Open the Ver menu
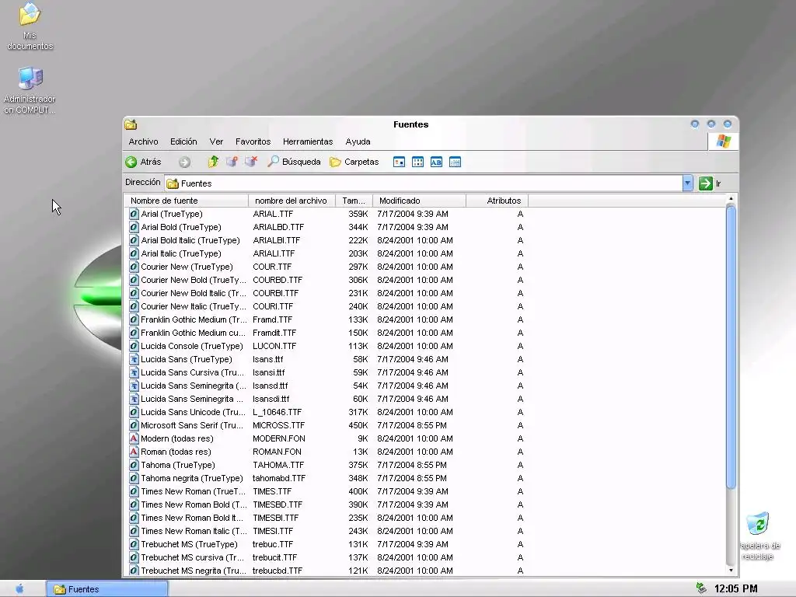 click(216, 141)
